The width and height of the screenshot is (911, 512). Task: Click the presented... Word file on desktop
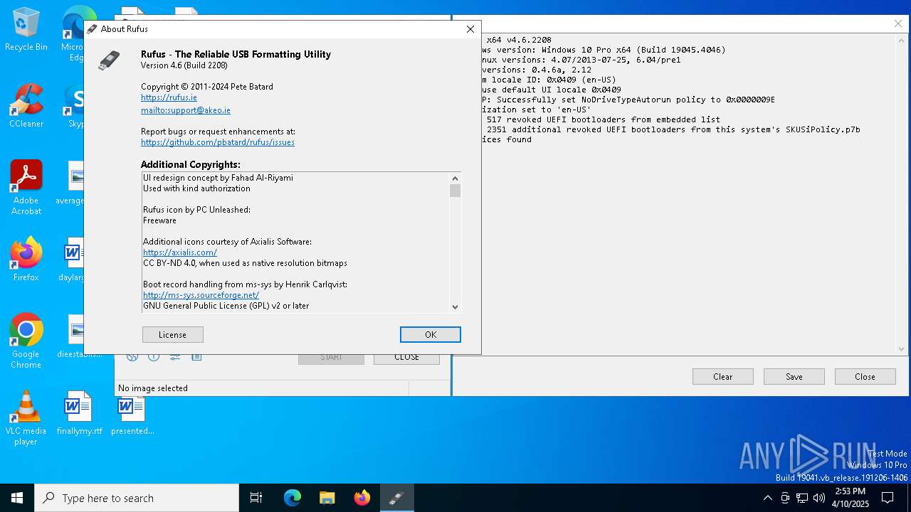[132, 413]
